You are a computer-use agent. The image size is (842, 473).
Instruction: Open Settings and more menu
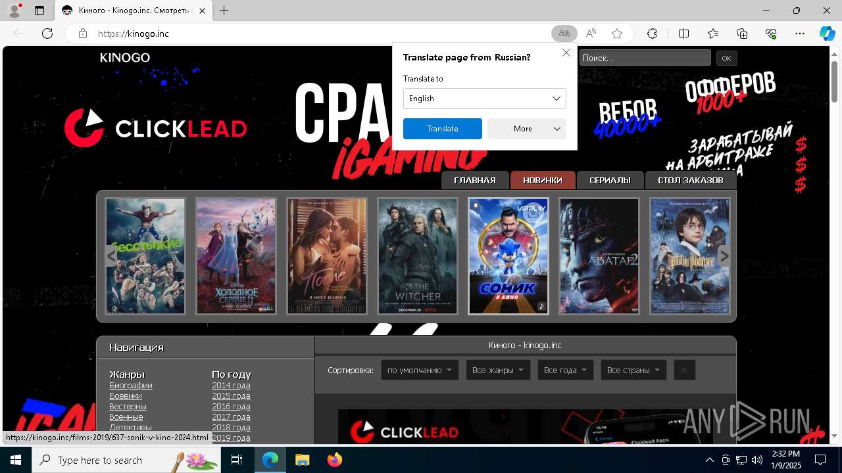[x=800, y=34]
